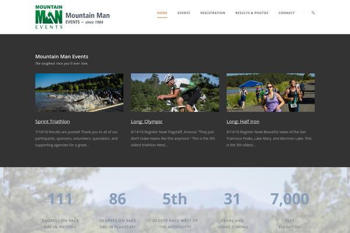
Task: Open the swimmers splash photo thumbnail
Action: point(79,93)
